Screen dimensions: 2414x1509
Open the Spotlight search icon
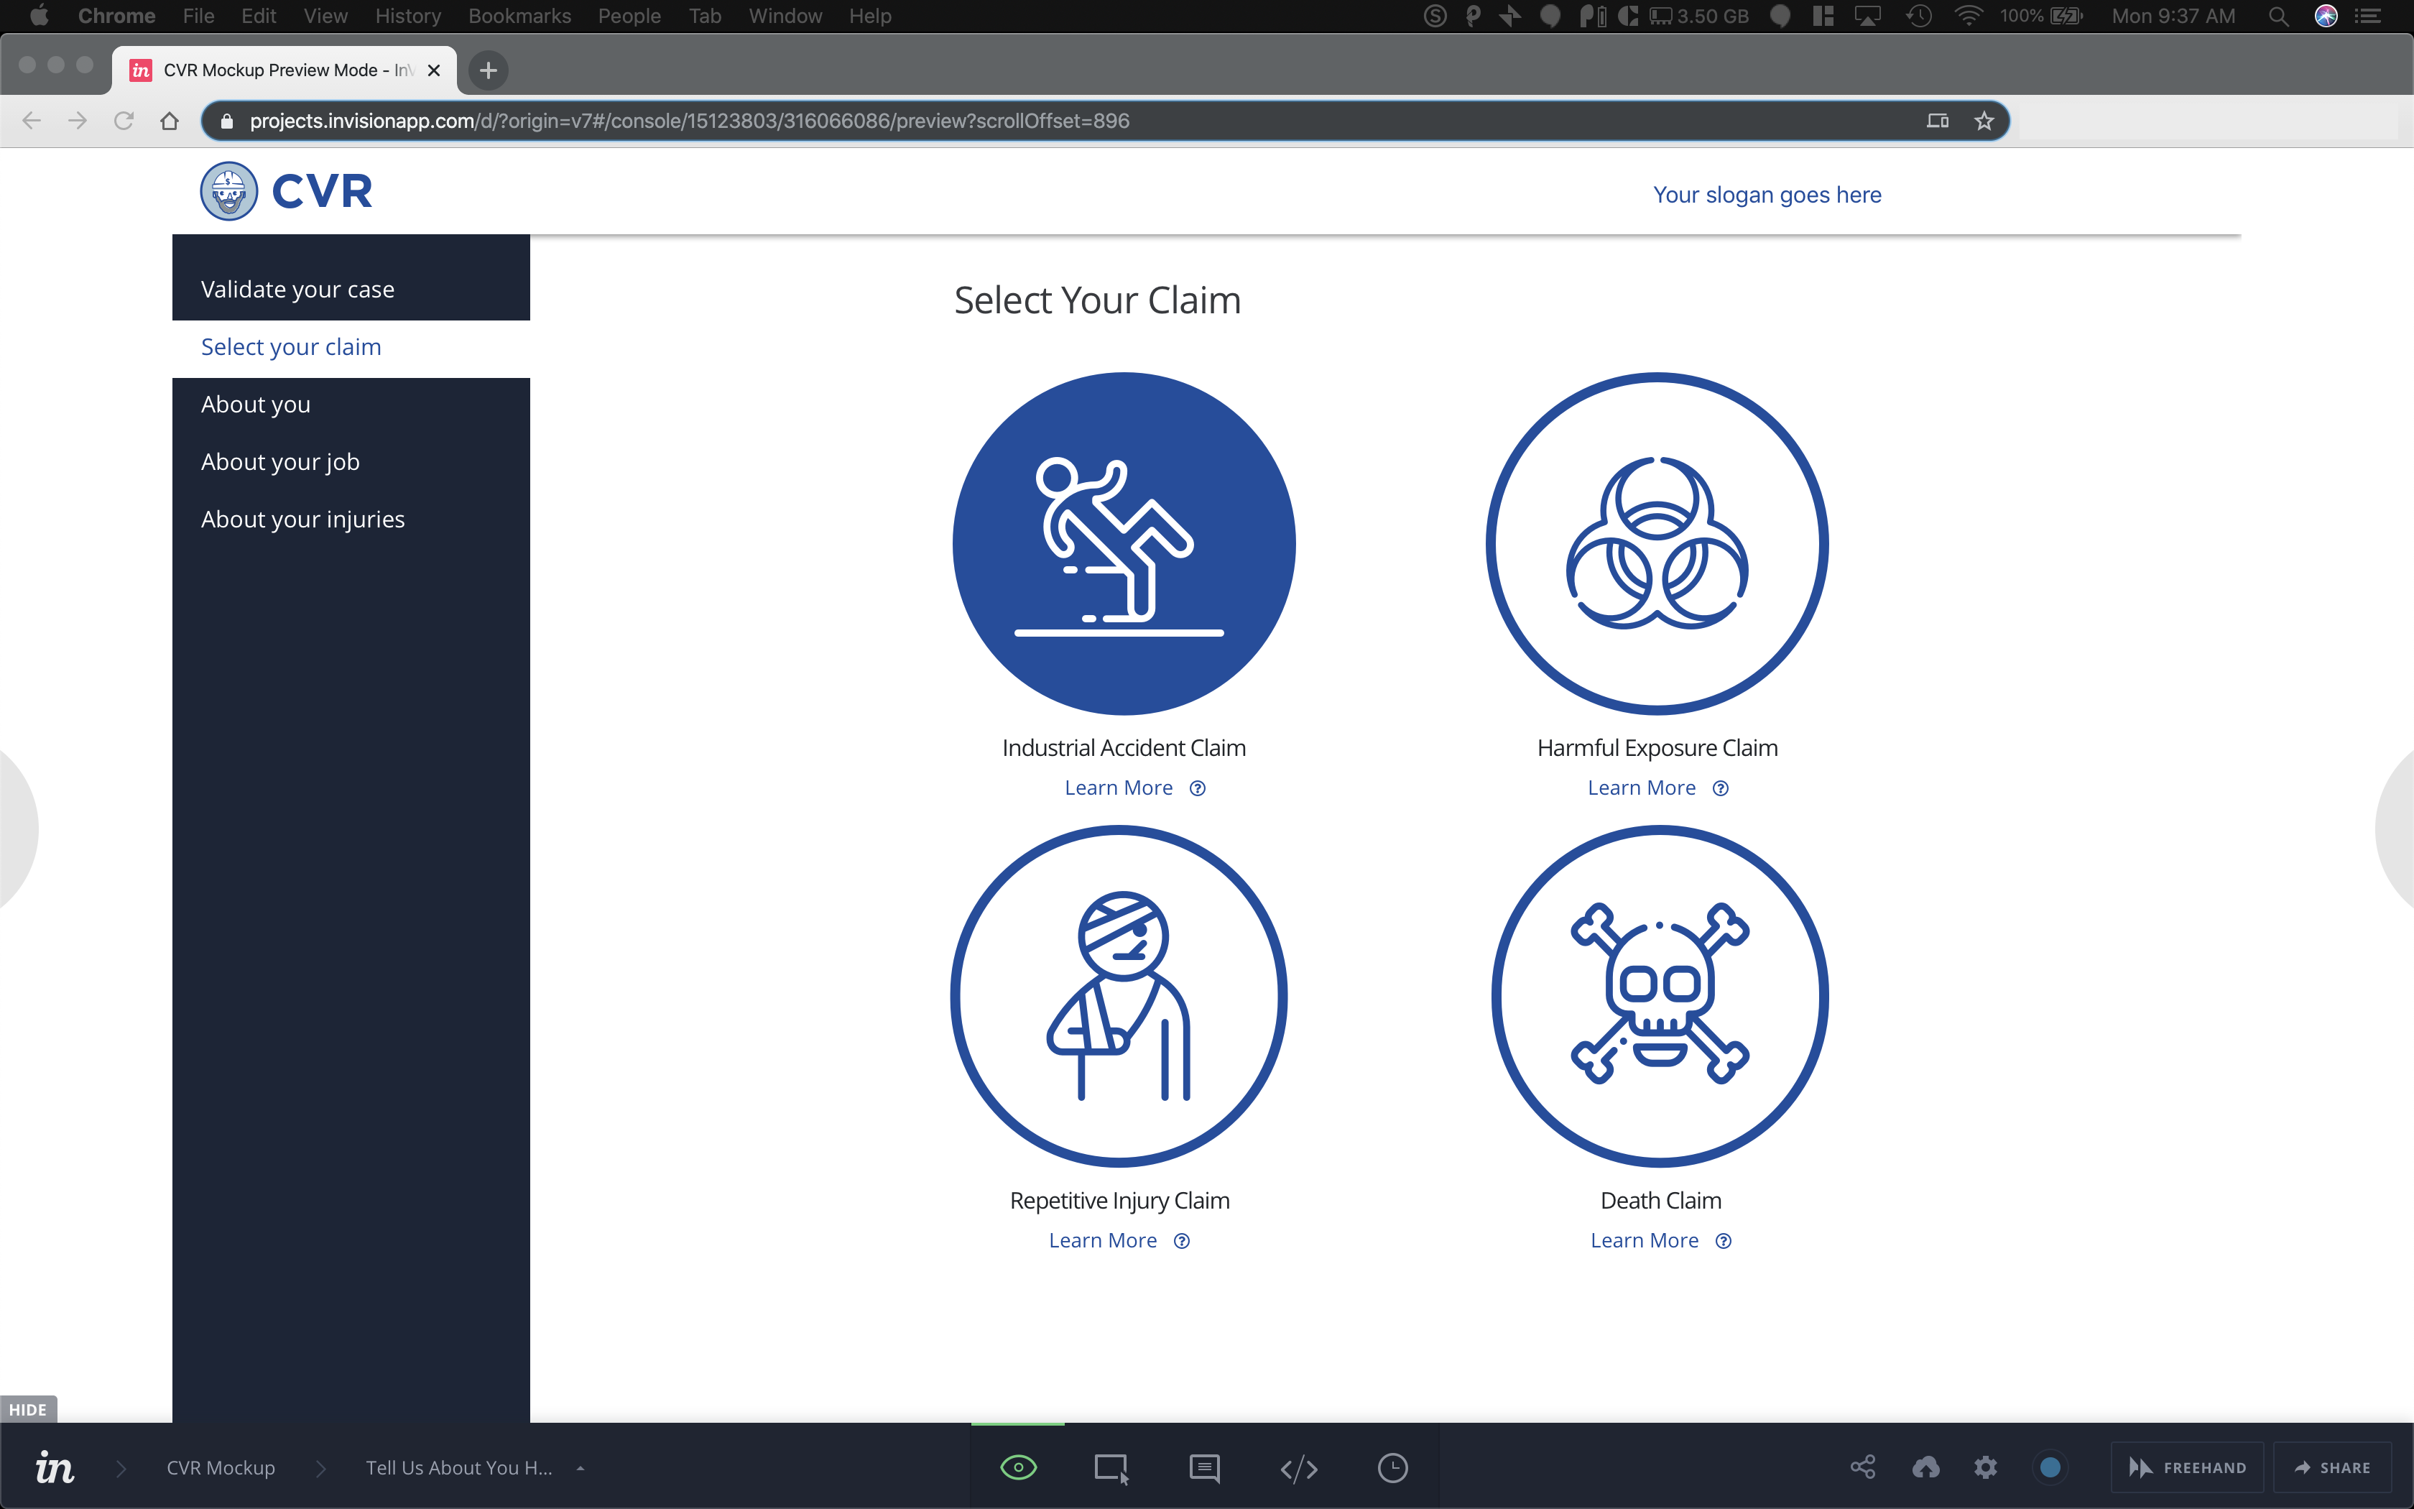(x=2278, y=16)
